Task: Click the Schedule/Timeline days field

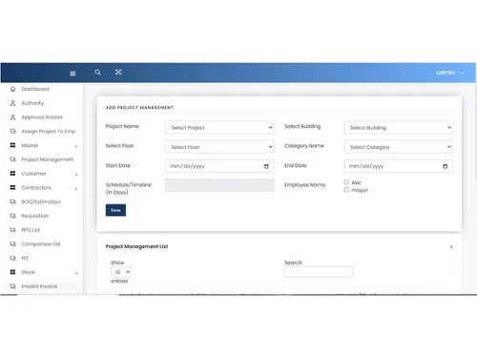Action: point(219,185)
